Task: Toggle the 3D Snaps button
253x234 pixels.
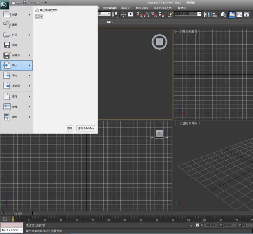Action: click(x=139, y=15)
